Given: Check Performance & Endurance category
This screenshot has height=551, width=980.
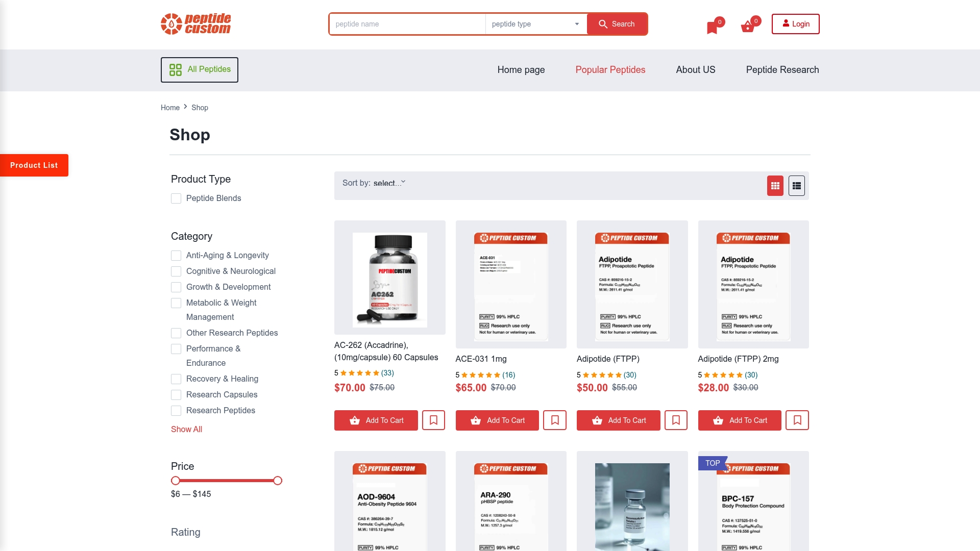Looking at the screenshot, I should click(176, 349).
